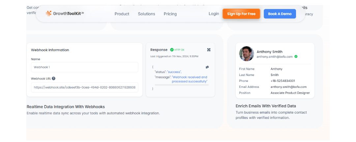Go to the Pricing page

coord(170,14)
